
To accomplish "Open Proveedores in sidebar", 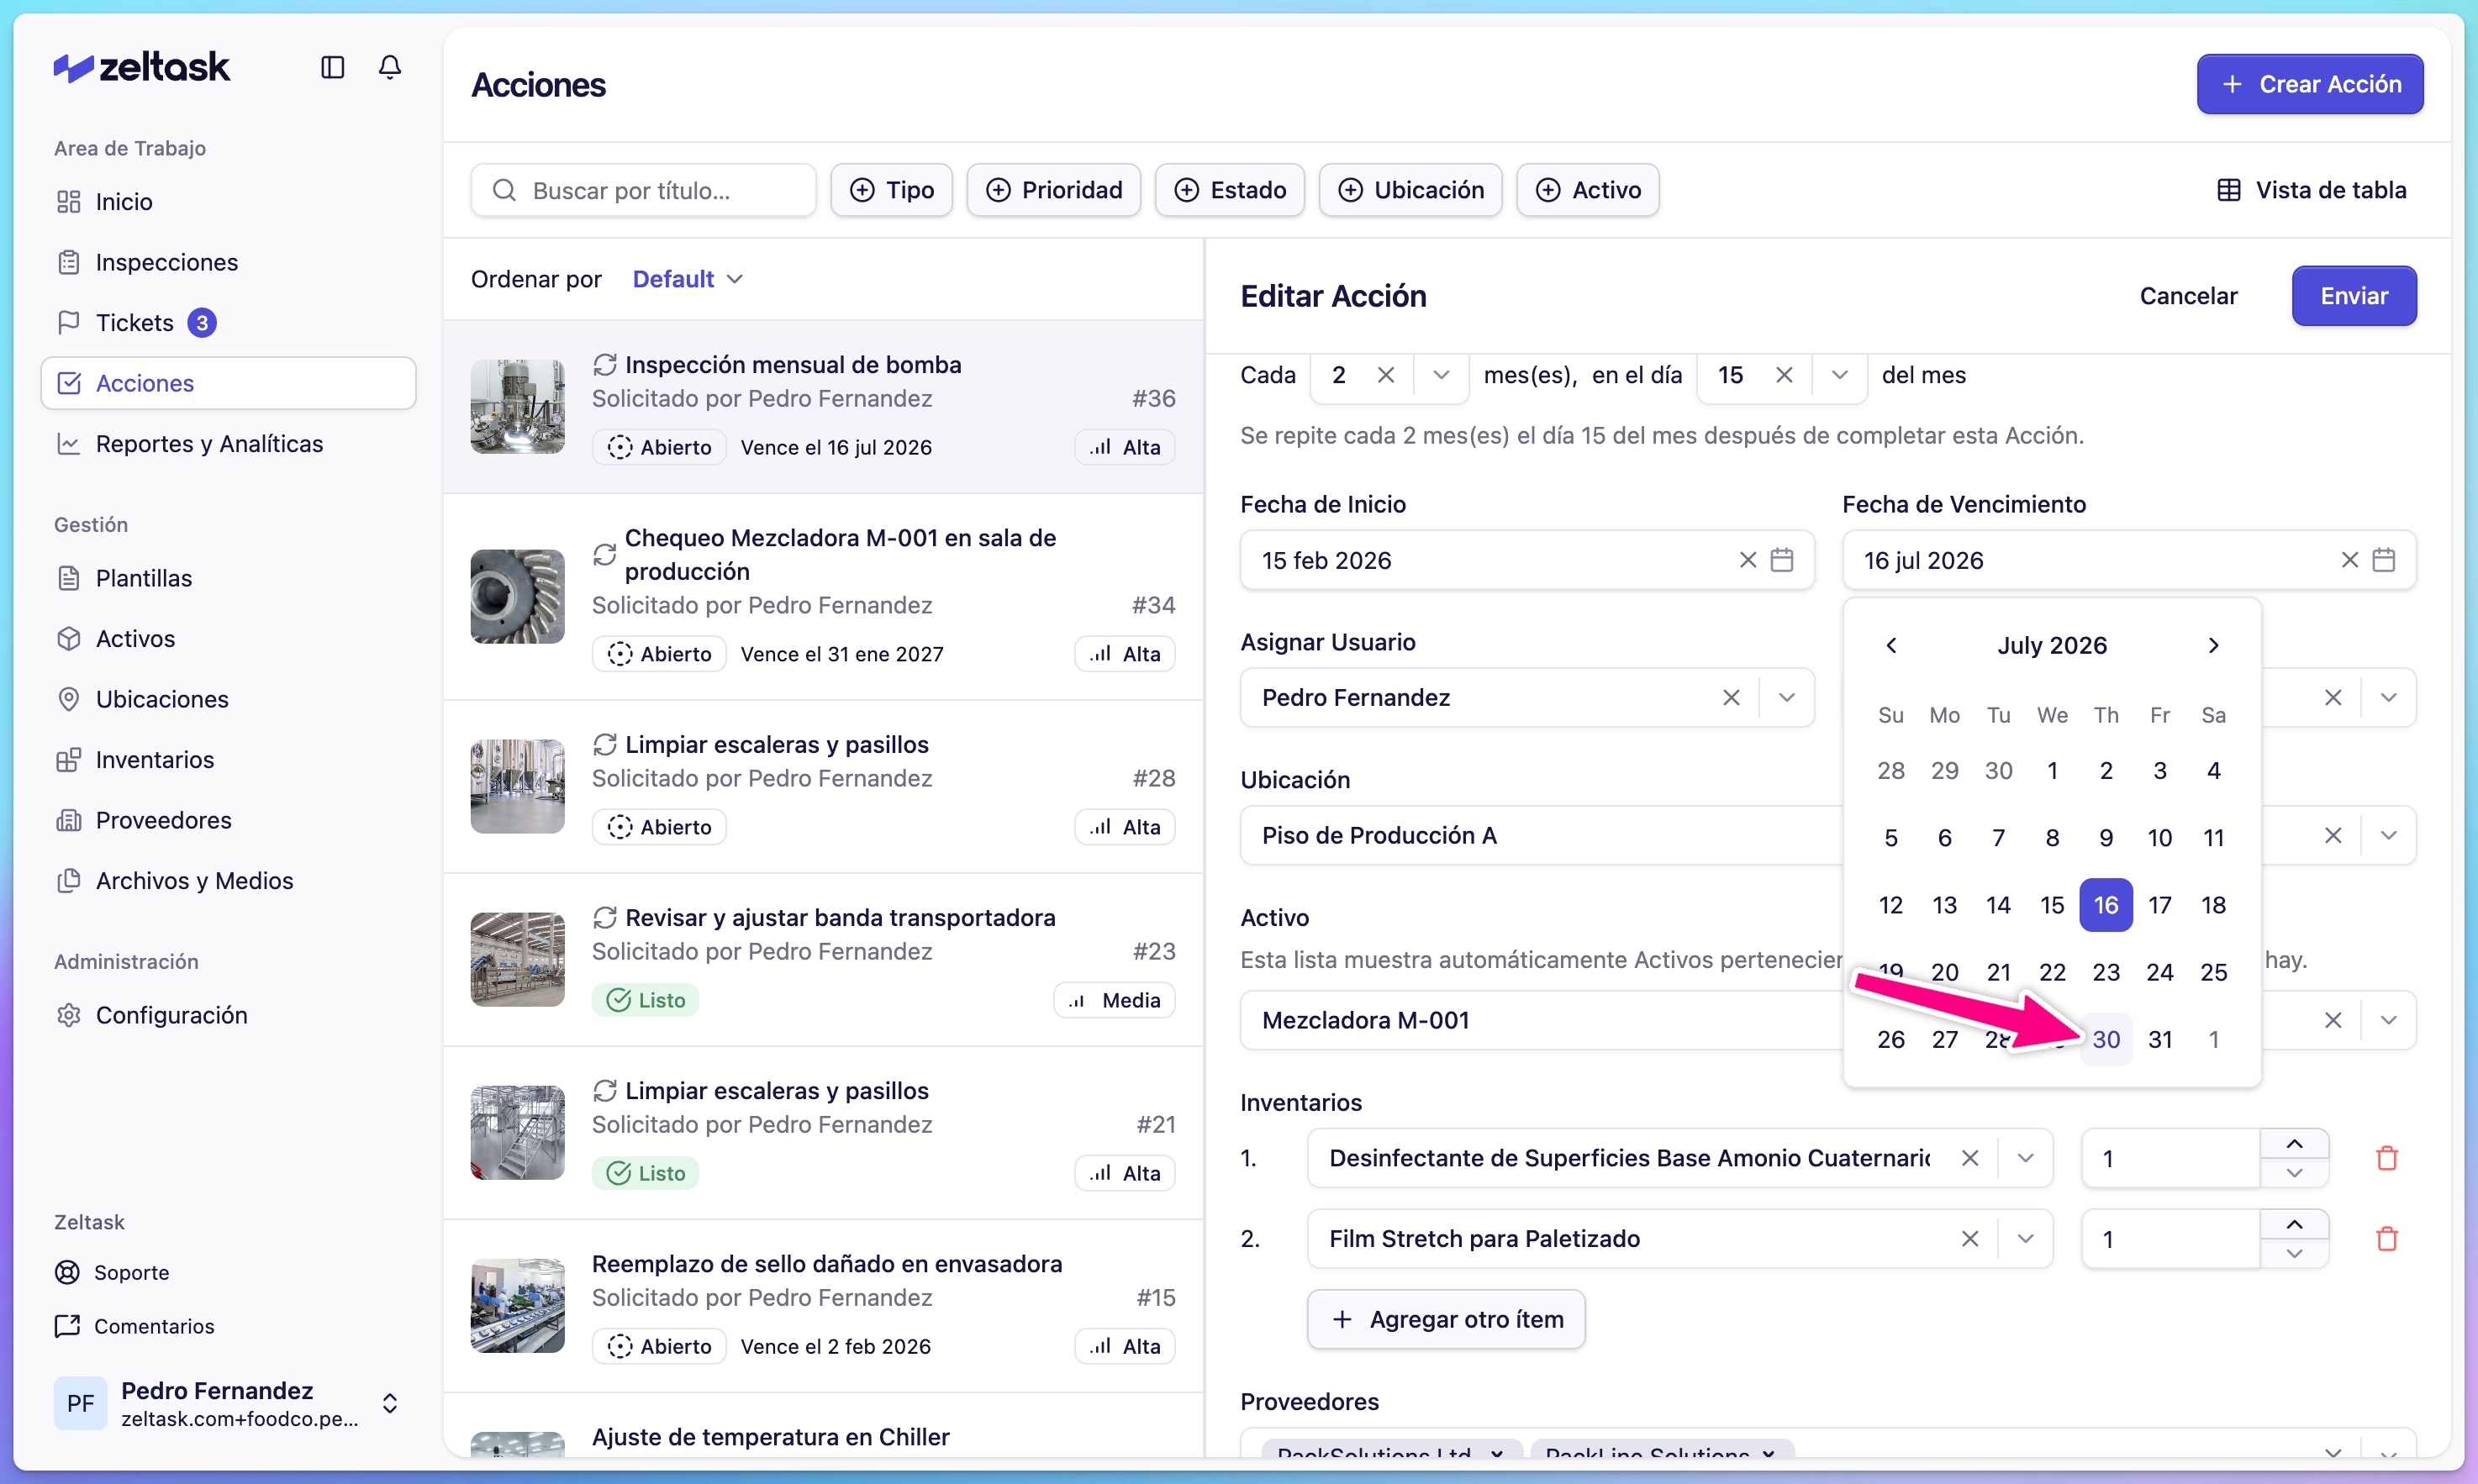I will point(229,820).
